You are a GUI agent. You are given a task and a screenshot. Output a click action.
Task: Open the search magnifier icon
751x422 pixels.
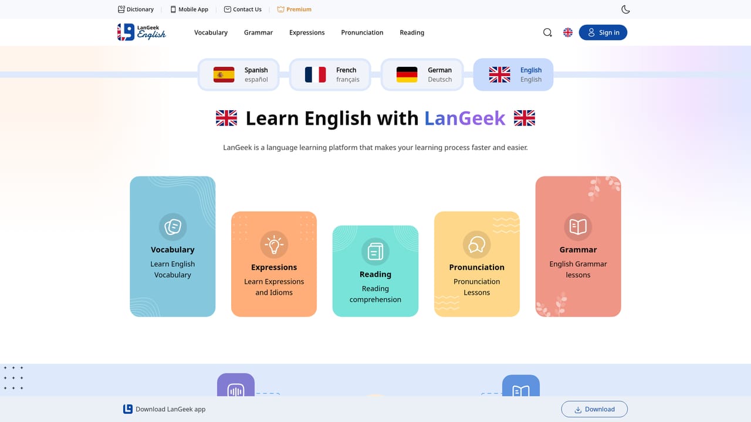click(x=547, y=33)
